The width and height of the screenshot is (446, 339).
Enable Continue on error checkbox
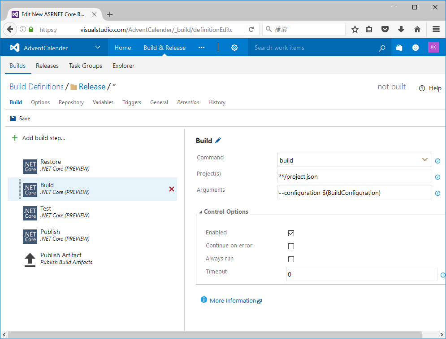(291, 246)
